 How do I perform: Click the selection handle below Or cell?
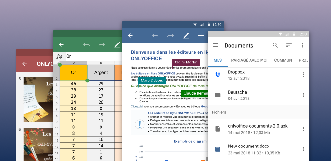click(87, 80)
